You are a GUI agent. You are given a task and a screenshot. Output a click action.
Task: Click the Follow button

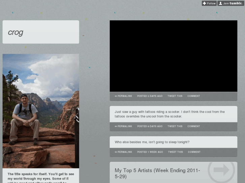click(x=209, y=3)
